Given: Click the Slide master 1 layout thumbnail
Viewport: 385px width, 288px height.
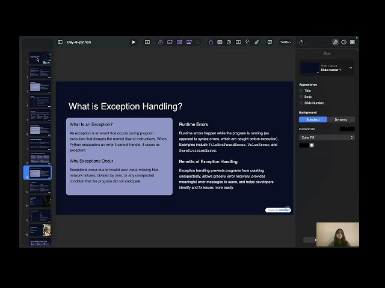Looking at the screenshot, I should pyautogui.click(x=310, y=68).
